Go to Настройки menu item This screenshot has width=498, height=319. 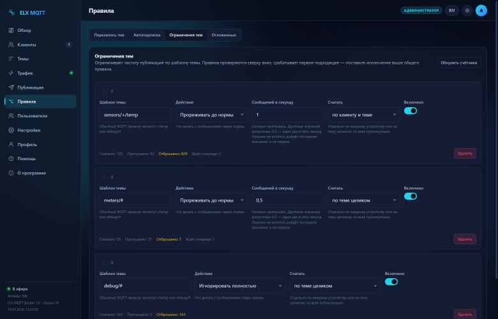40,130
